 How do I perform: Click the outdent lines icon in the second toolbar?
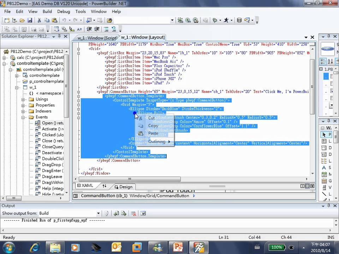pyautogui.click(x=89, y=29)
